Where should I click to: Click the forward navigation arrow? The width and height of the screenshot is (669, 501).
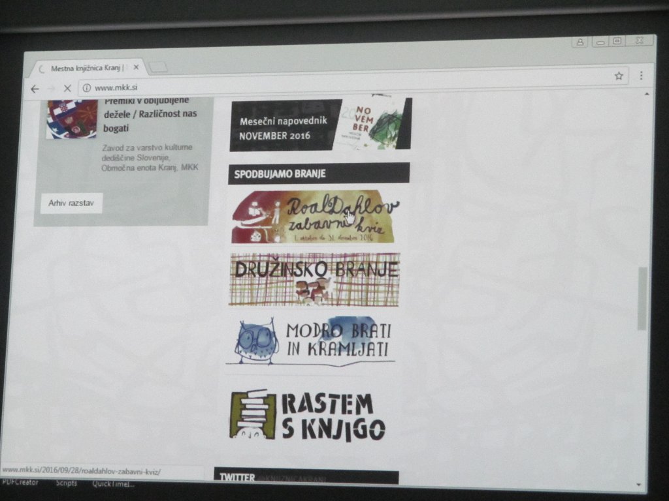click(x=52, y=89)
